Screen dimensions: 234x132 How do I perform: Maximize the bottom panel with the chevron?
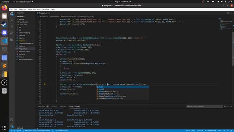pyautogui.click(x=228, y=106)
